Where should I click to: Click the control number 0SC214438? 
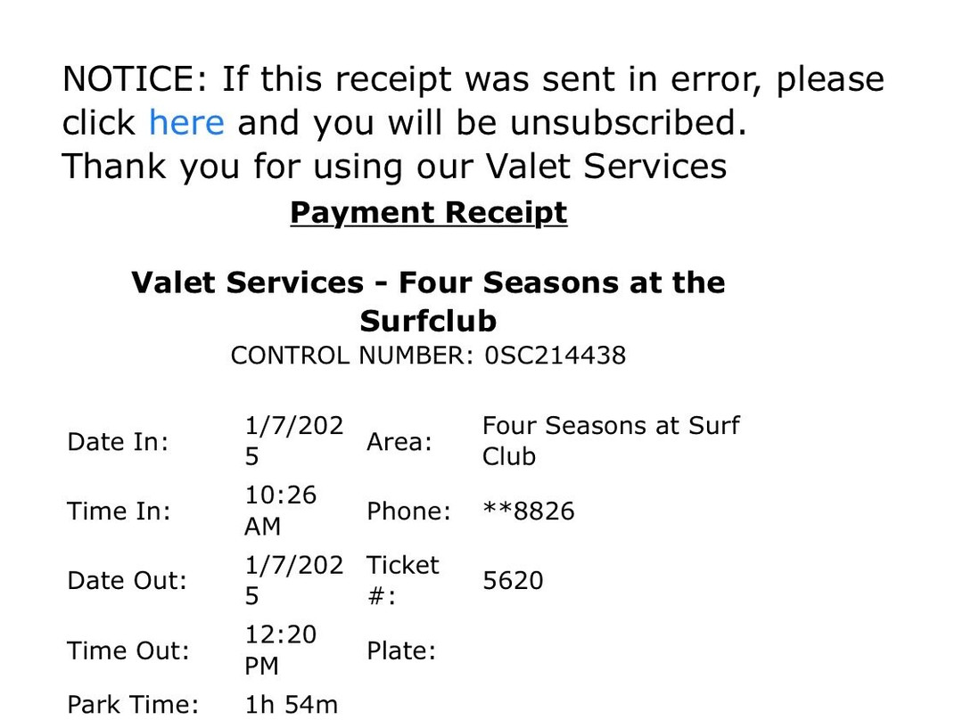(x=555, y=356)
